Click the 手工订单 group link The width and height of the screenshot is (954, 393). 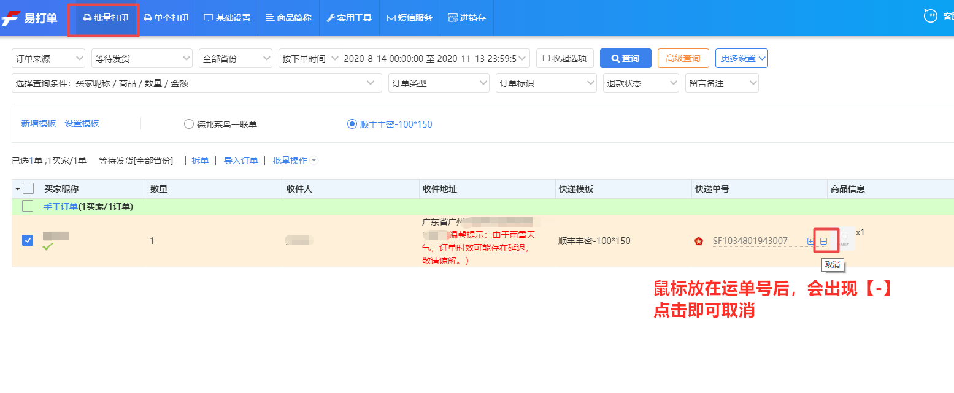click(x=60, y=207)
